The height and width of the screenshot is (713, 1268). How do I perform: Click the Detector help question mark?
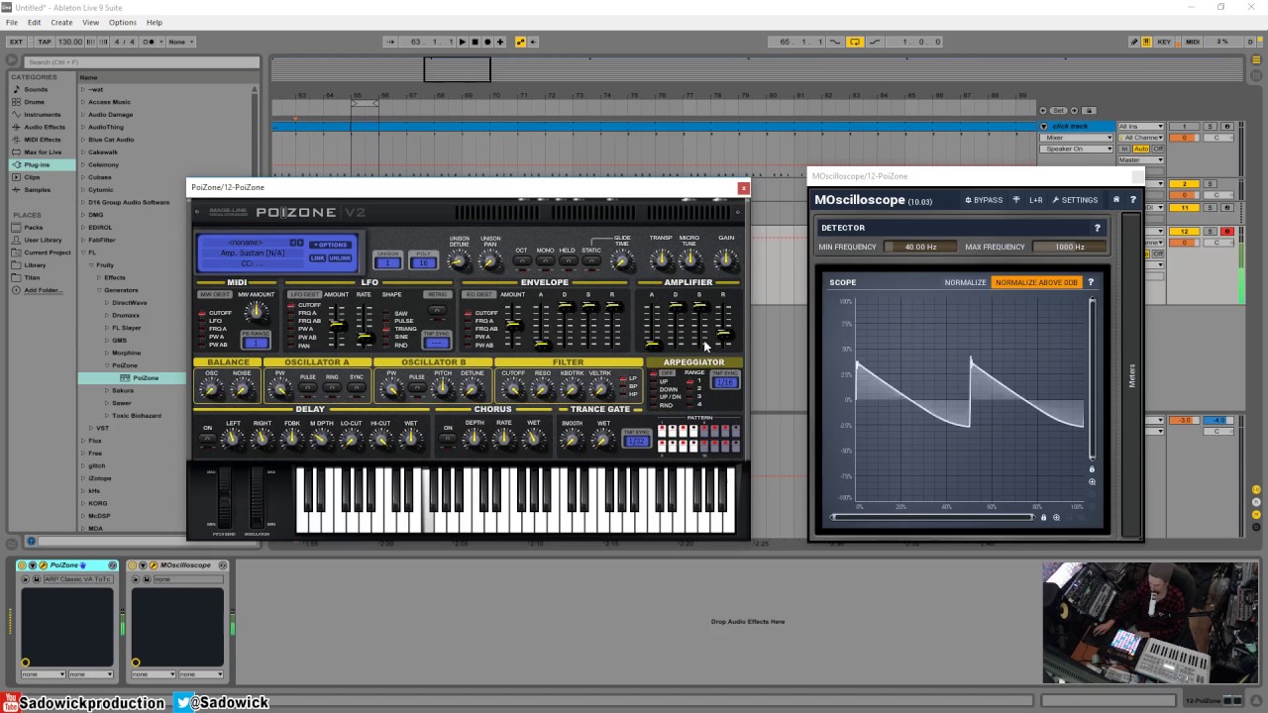1097,228
